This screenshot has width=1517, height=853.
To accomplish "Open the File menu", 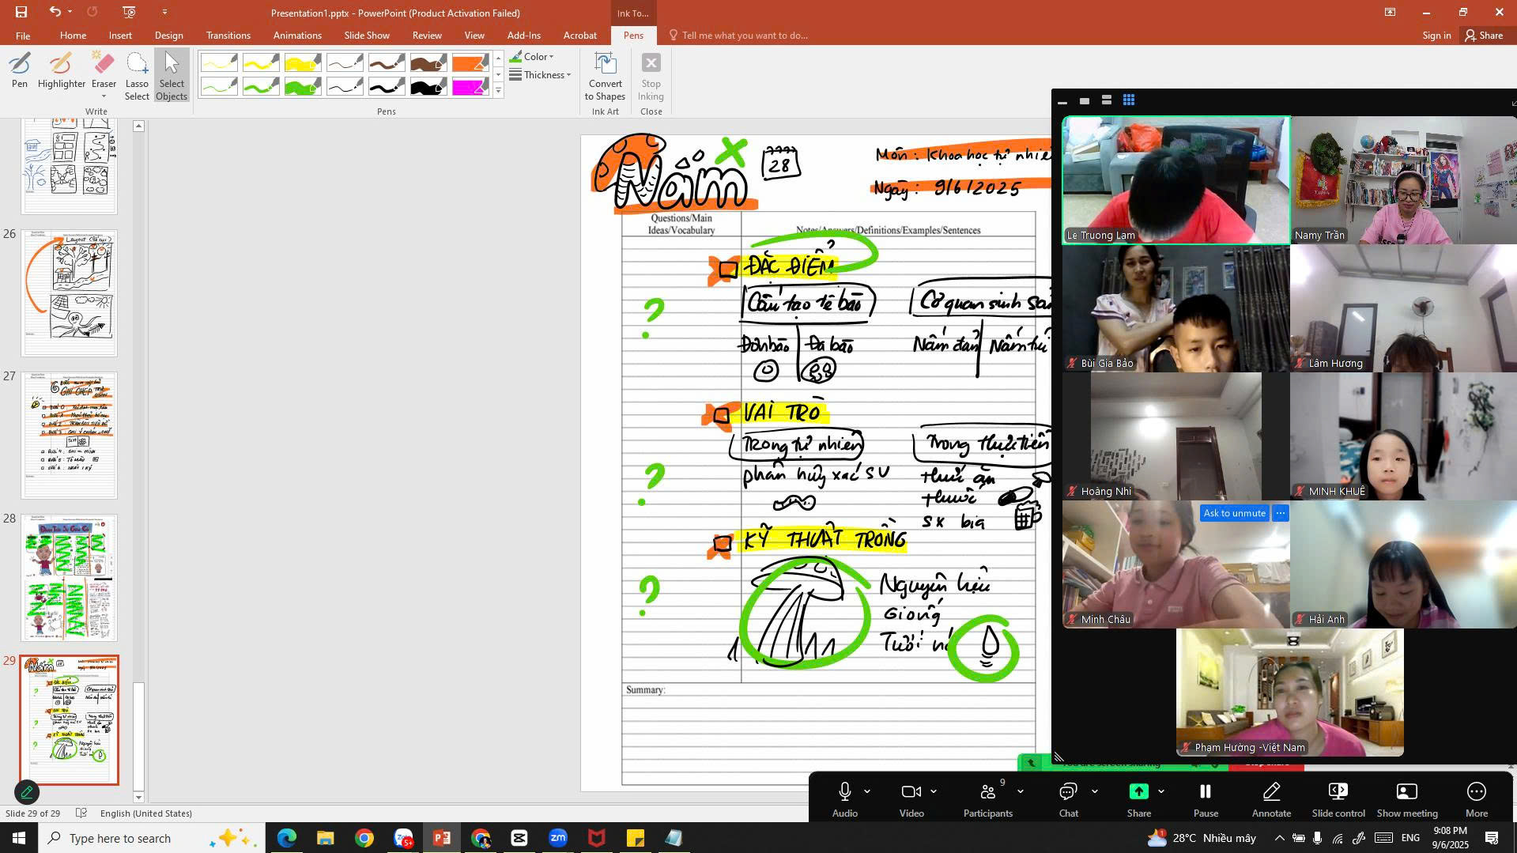I will tap(23, 36).
